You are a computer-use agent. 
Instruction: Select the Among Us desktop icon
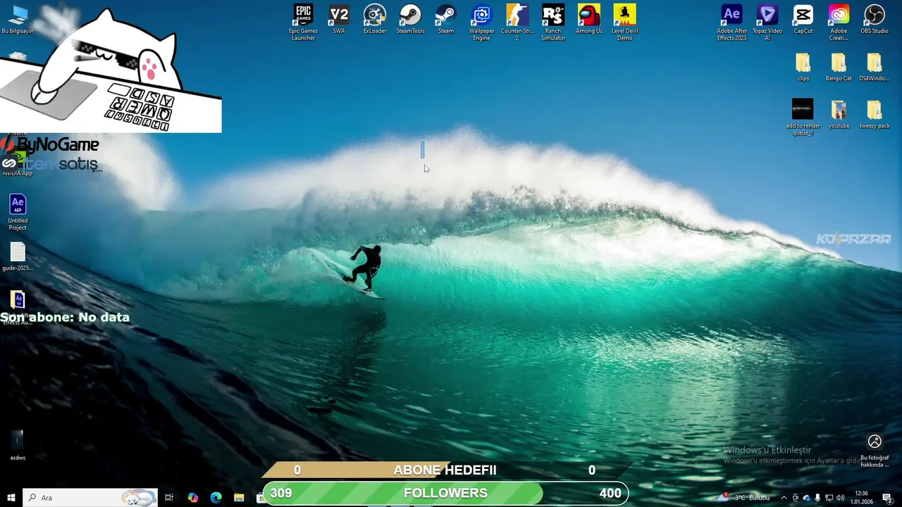[589, 20]
